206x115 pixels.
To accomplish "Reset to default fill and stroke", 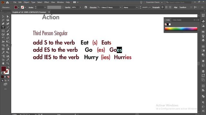I will coord(2,73).
